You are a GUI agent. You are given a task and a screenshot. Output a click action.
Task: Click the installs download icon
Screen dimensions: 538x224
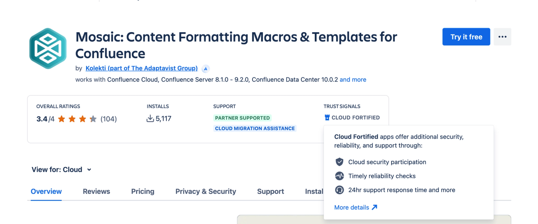click(150, 119)
